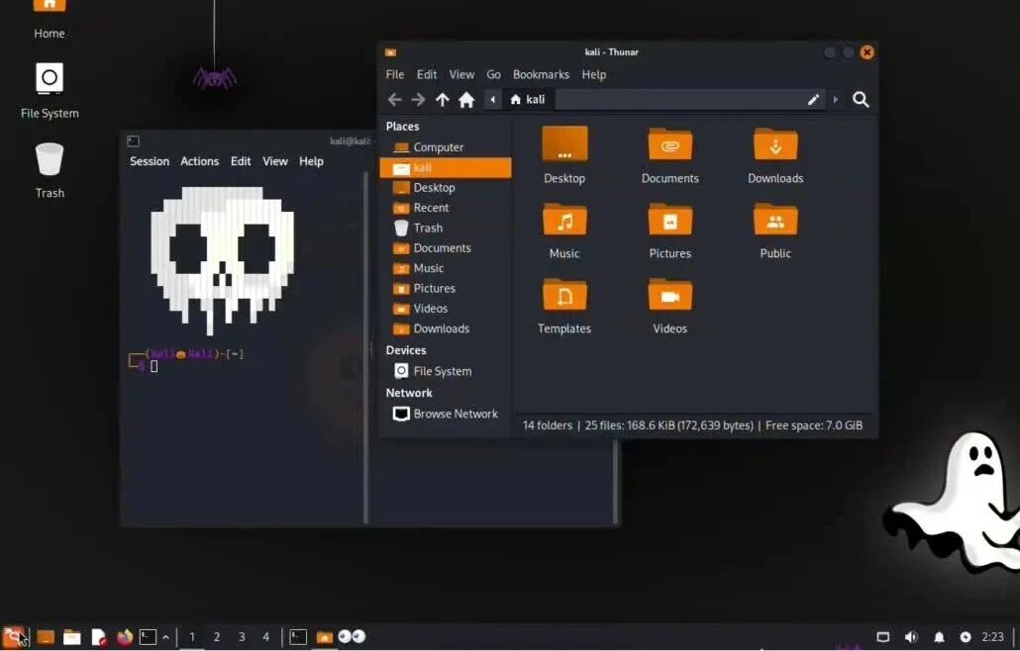
Task: Select the Documents folder icon
Action: (670, 155)
